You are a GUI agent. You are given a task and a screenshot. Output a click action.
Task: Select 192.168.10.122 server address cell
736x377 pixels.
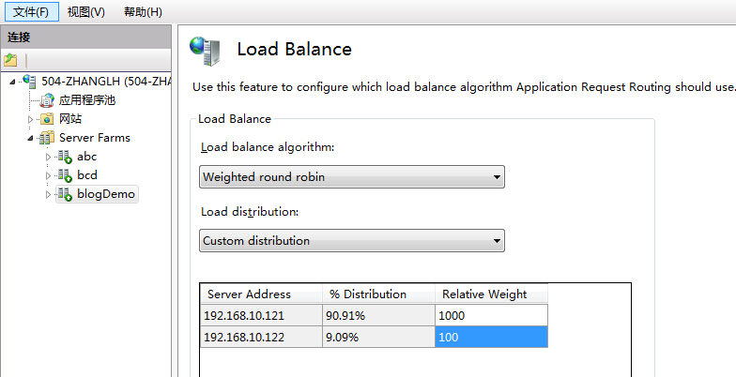point(261,338)
